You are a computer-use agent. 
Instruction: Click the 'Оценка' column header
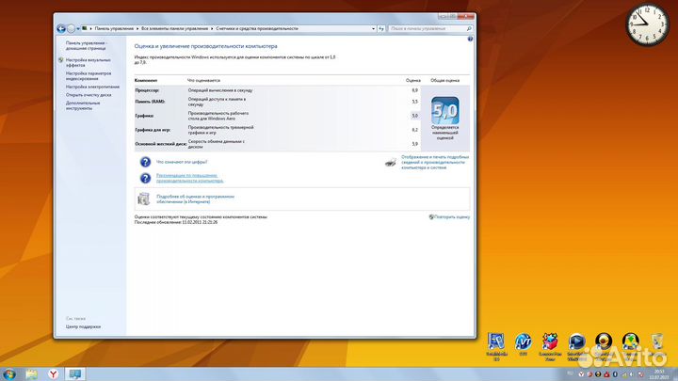pos(413,80)
